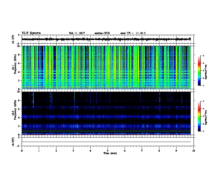Viewport: 218px width, 169px height.
Task: Click the "station=HUS" header label
Action: click(x=102, y=33)
